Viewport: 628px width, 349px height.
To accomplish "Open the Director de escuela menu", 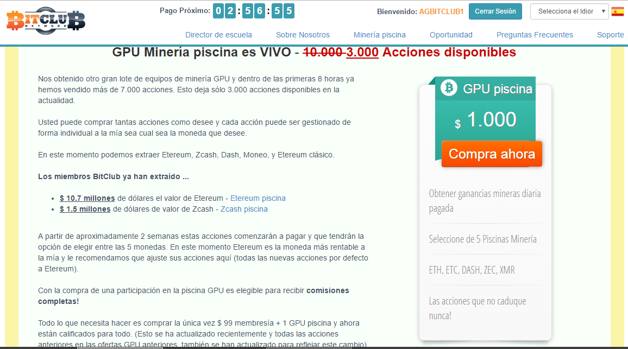I will (219, 35).
